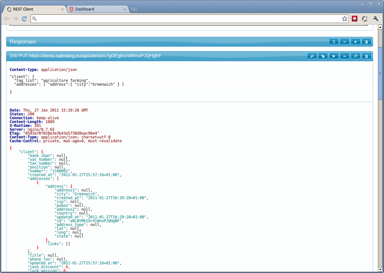The height and width of the screenshot is (273, 384).
Task: Close the REST Client tab
Action: pyautogui.click(x=62, y=9)
